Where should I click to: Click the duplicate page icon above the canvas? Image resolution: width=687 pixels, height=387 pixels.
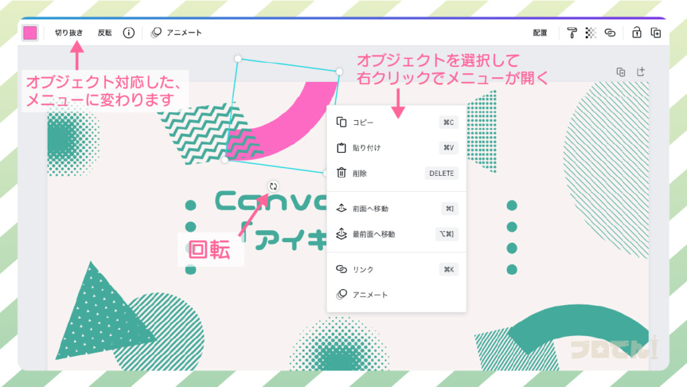coord(621,72)
